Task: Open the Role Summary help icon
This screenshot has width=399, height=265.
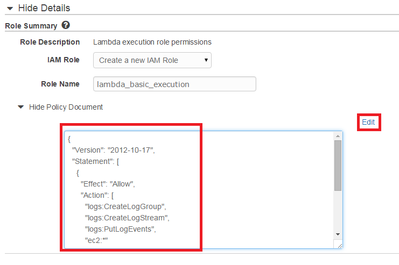Action: click(x=66, y=25)
